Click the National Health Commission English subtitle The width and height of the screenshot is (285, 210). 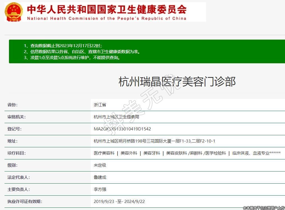pyautogui.click(x=107, y=19)
